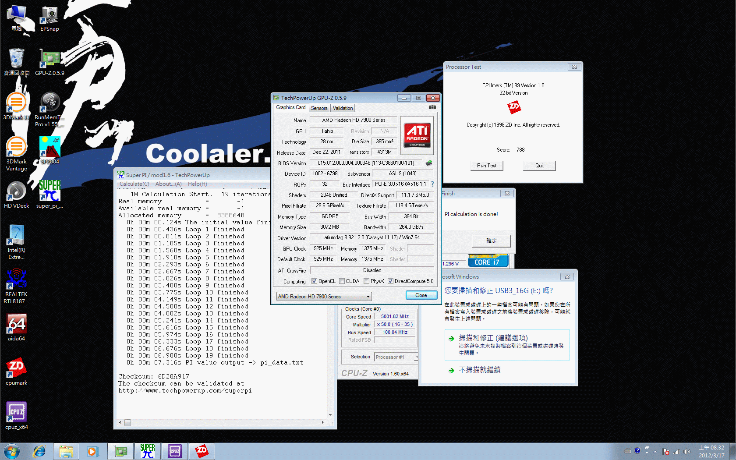The height and width of the screenshot is (460, 736).
Task: Open Intel(R) Extreme desktop shortcut
Action: click(17, 242)
